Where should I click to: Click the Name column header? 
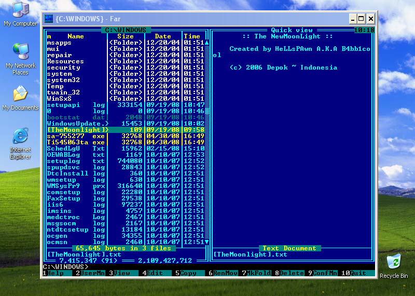click(x=76, y=36)
